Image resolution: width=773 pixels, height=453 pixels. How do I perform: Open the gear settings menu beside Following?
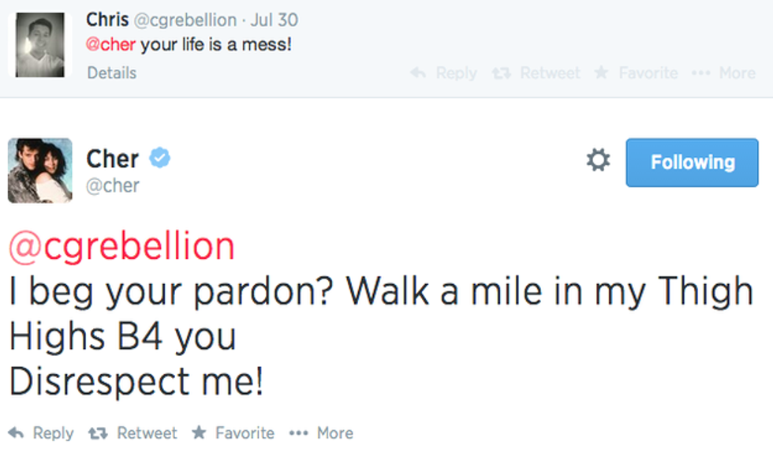598,162
